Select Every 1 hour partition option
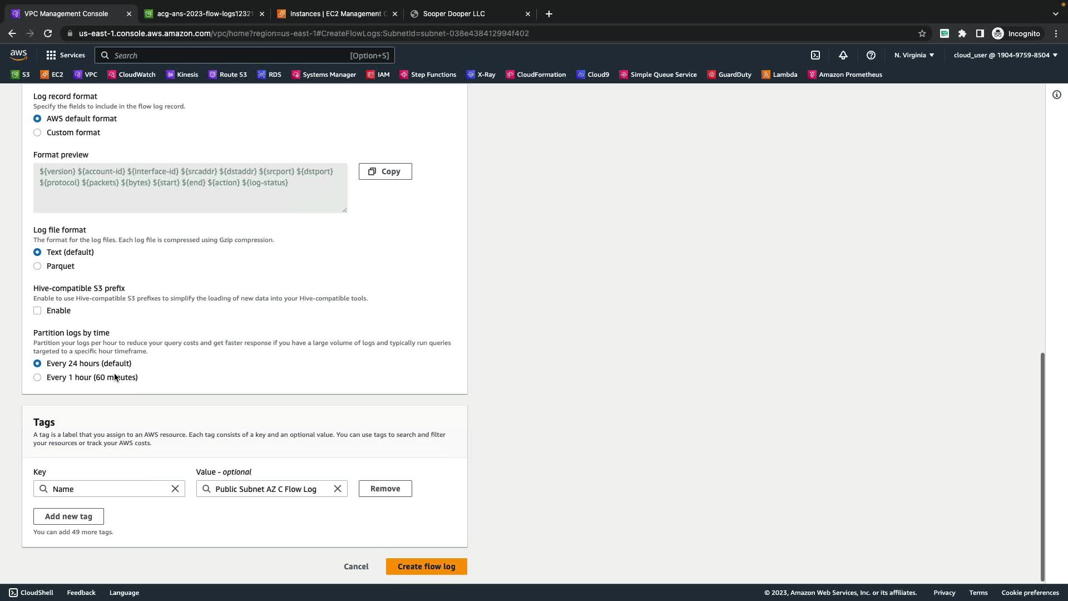 (x=37, y=377)
